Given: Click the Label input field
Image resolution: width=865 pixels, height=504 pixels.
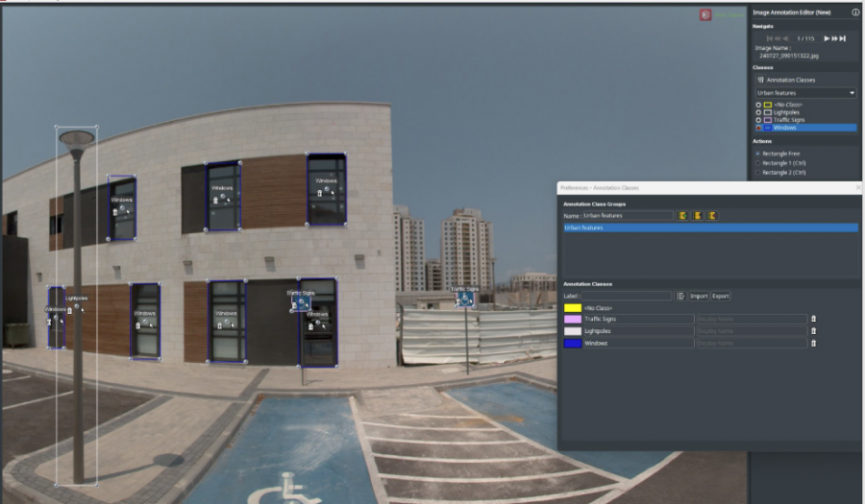Looking at the screenshot, I should pyautogui.click(x=626, y=297).
